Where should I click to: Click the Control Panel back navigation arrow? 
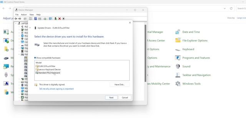[4, 8]
